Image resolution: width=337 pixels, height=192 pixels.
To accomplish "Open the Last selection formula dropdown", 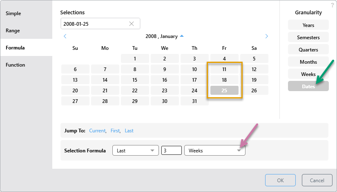I will coord(135,151).
